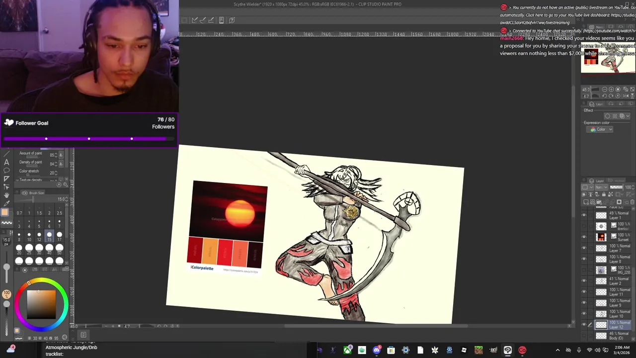Click the New Raster Layer icon
Screen dimensions: 636x358
pos(586,202)
